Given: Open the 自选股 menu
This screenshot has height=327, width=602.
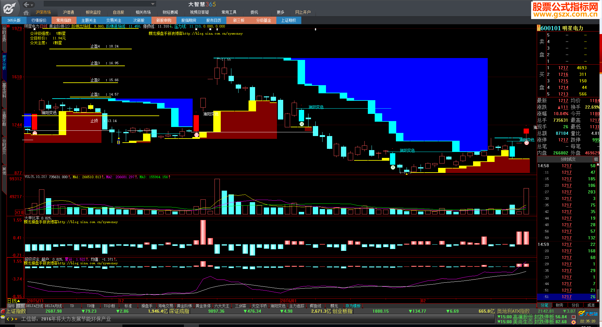Looking at the screenshot, I should (x=119, y=12).
